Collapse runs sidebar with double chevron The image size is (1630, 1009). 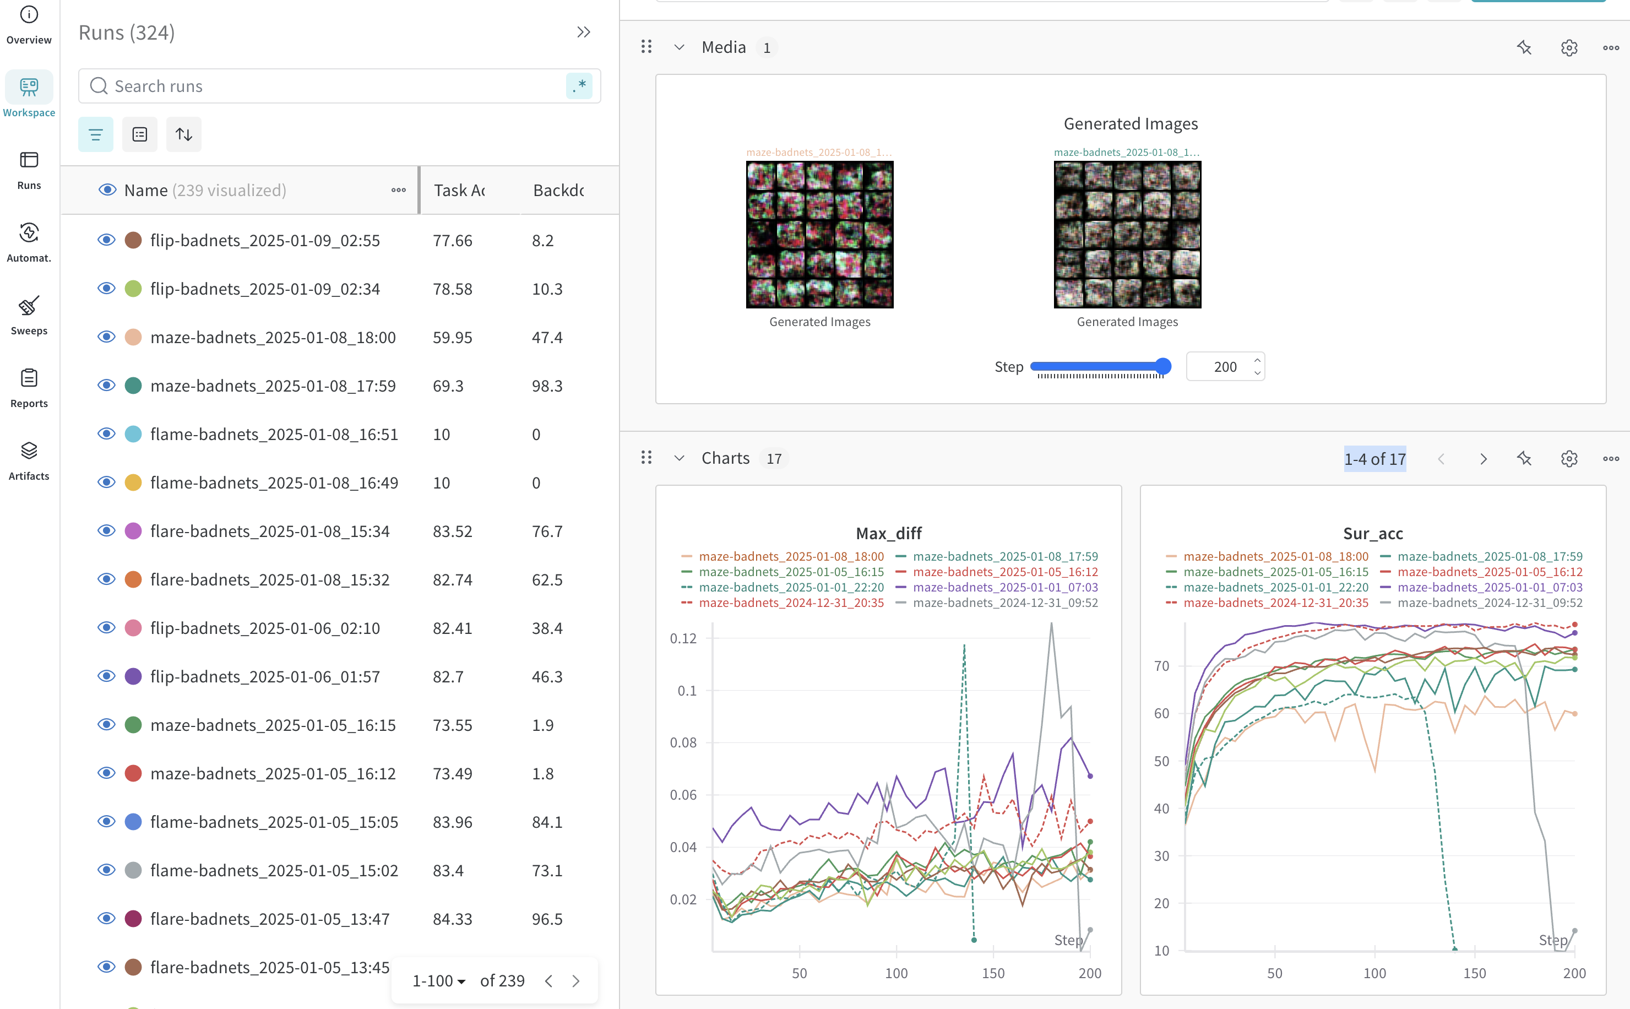point(583,32)
